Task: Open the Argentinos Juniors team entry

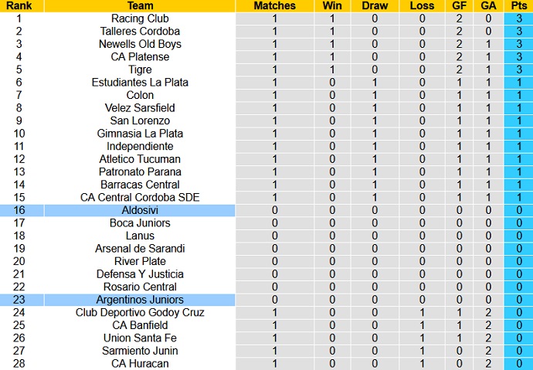Action: click(140, 300)
